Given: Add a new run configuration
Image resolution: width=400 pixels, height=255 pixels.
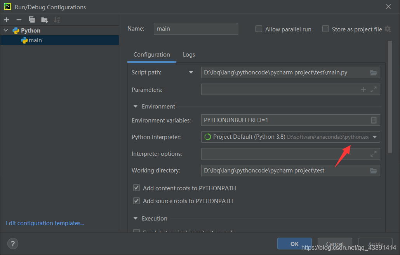Looking at the screenshot, I should pos(7,20).
